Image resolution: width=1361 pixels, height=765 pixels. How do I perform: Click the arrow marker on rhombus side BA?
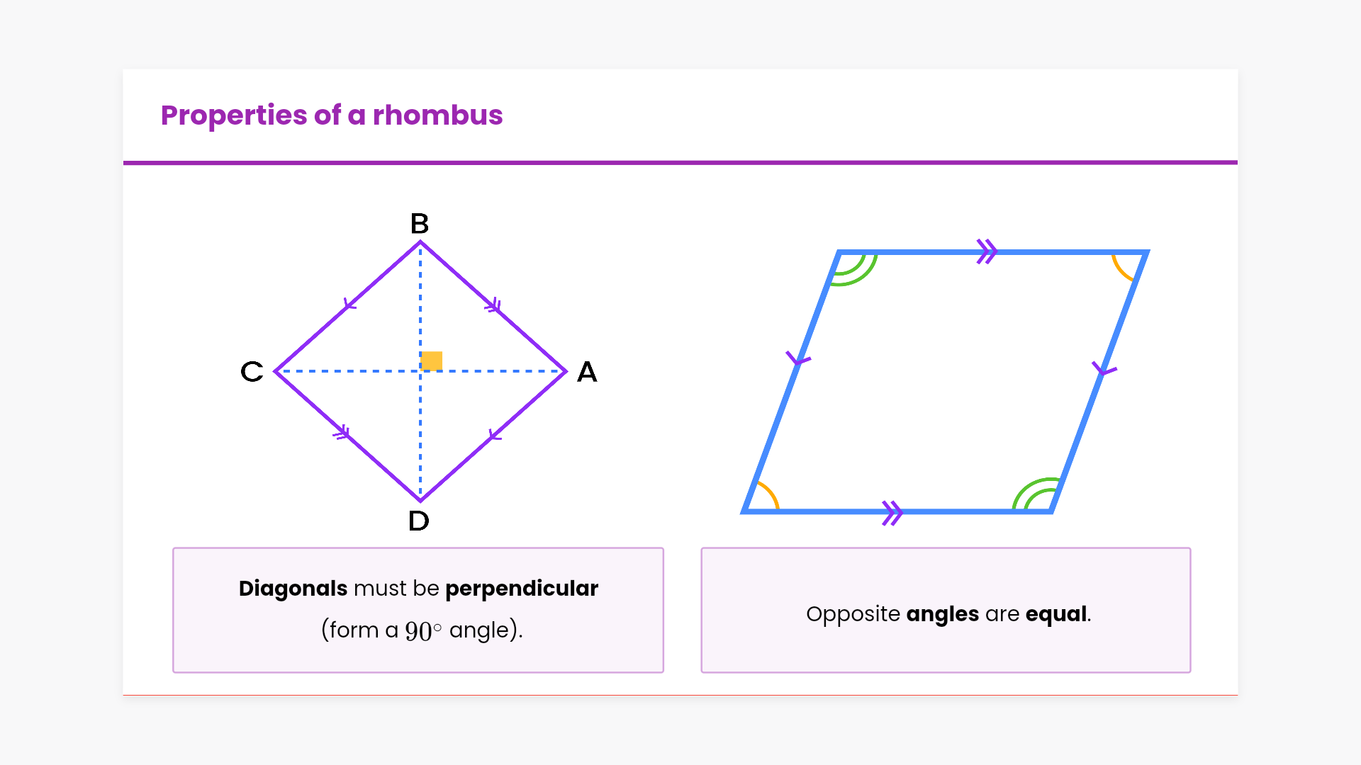[x=493, y=306]
